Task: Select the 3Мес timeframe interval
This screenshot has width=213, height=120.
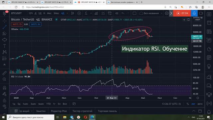Action: pyautogui.click(x=56, y=13)
